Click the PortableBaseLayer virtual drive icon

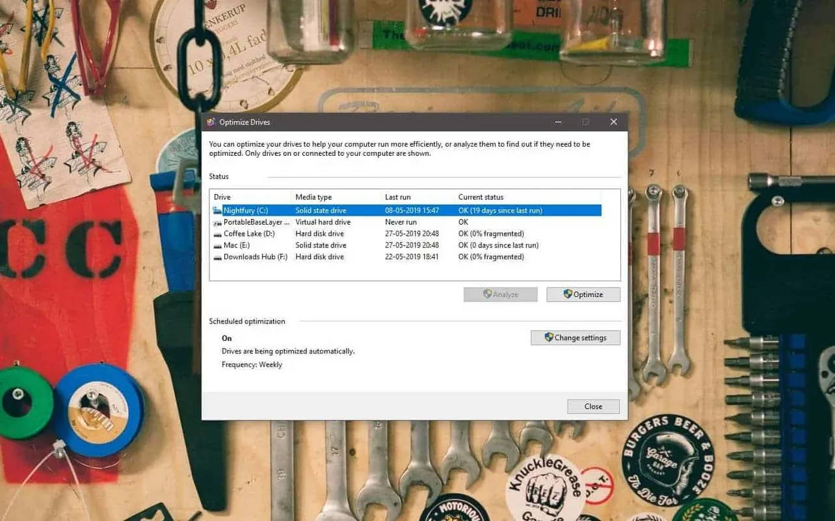(217, 222)
